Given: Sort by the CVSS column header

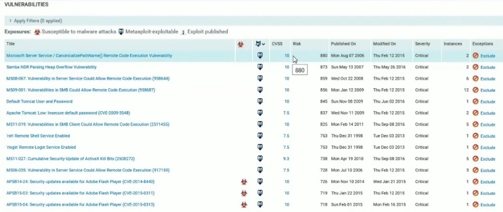Looking at the screenshot, I should point(277,44).
